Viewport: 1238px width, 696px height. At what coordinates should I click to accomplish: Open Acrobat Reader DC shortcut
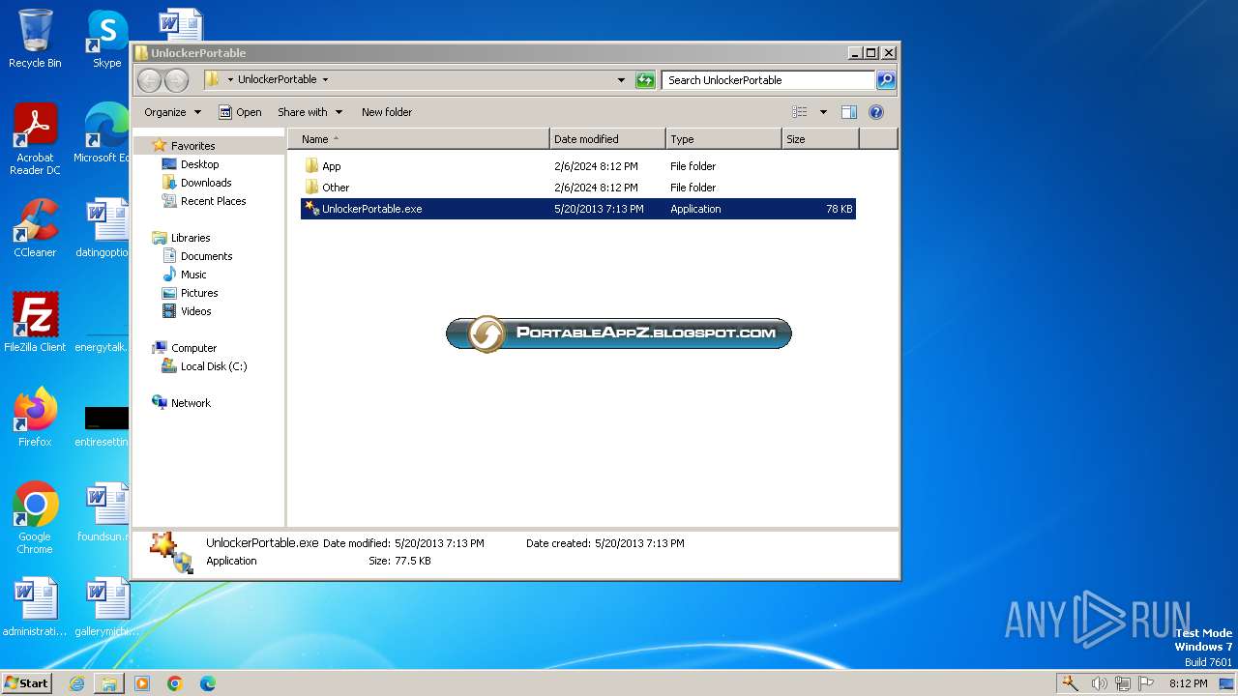[35, 139]
